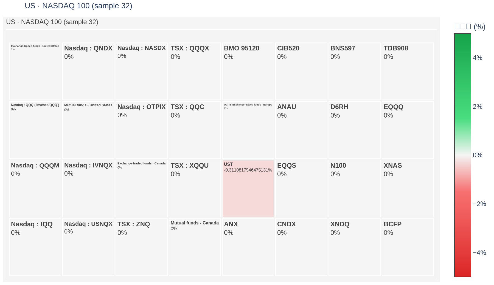Screen dimensions: 494x285
Task: Click the CNDX tile
Action: coord(301,247)
